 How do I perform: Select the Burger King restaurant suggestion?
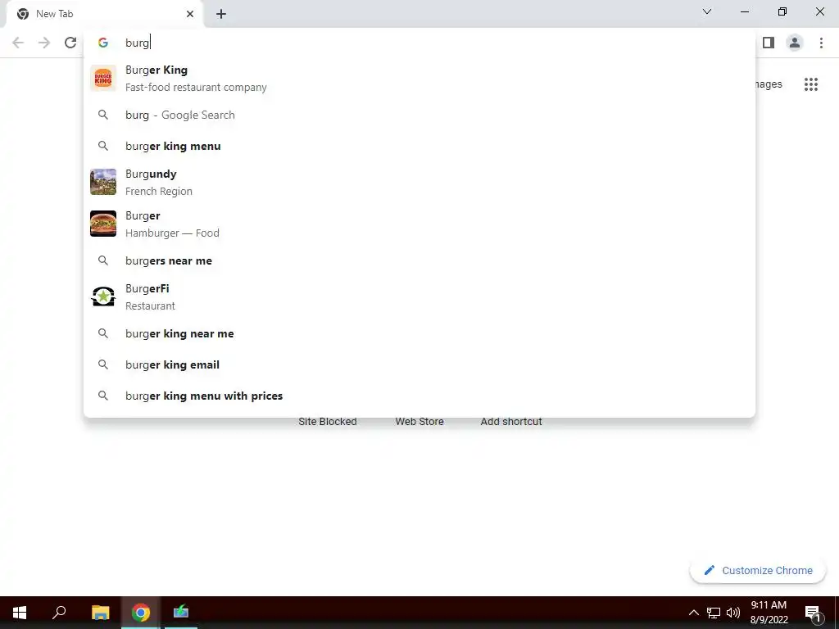(419, 78)
